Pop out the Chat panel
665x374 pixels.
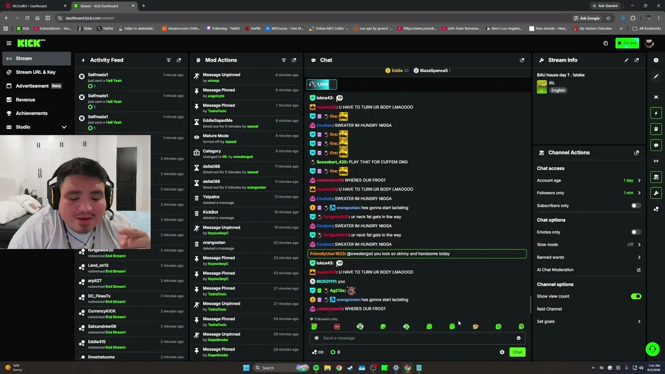[522, 60]
